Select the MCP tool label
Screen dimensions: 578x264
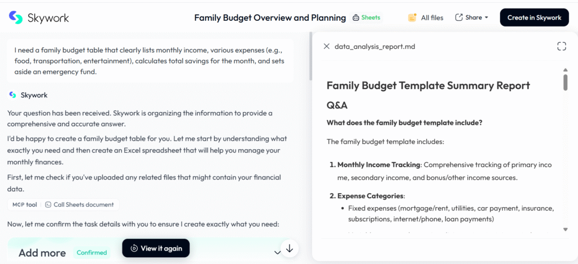pos(24,205)
